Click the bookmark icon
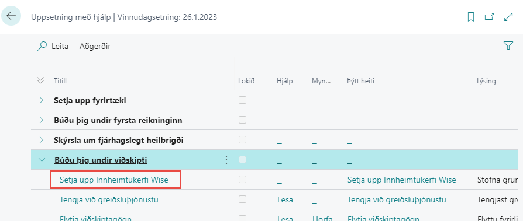This screenshot has width=523, height=221. point(470,17)
